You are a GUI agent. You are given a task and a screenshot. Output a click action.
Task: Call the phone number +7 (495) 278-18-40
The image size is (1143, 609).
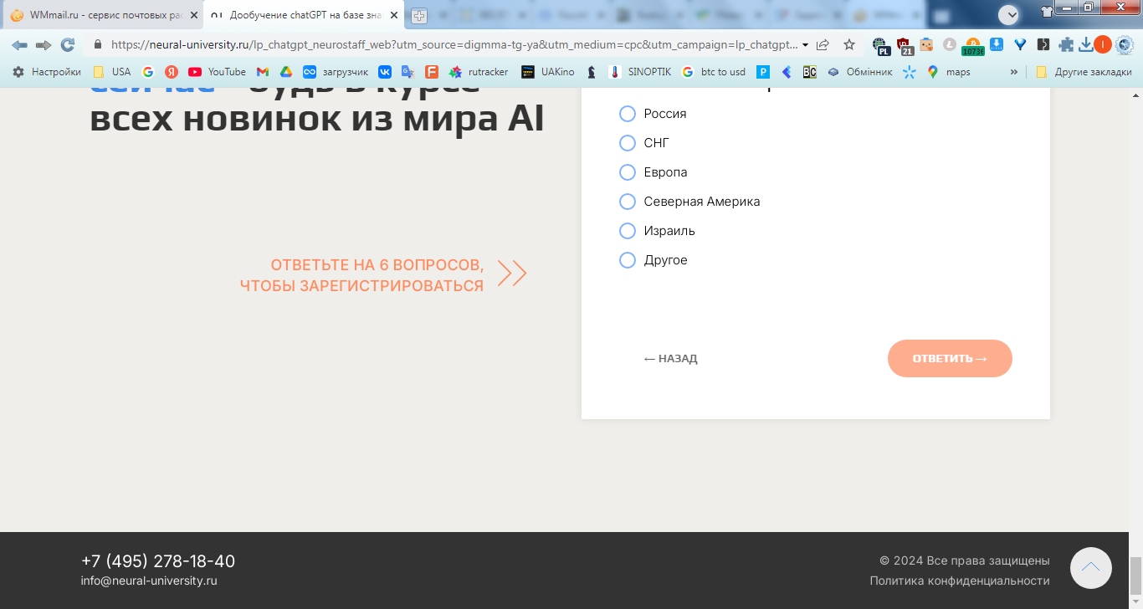click(x=158, y=561)
